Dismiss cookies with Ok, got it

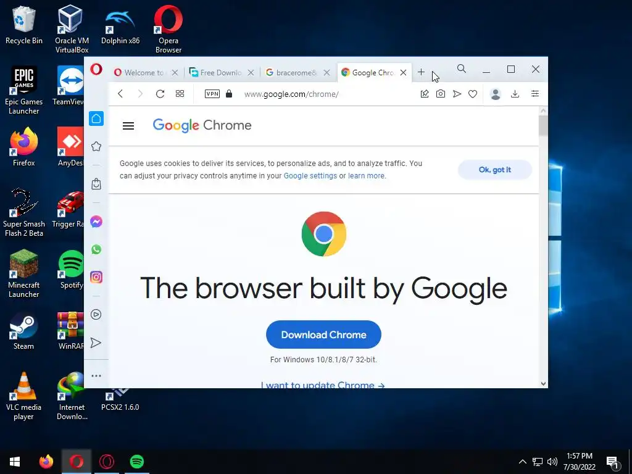click(x=494, y=170)
